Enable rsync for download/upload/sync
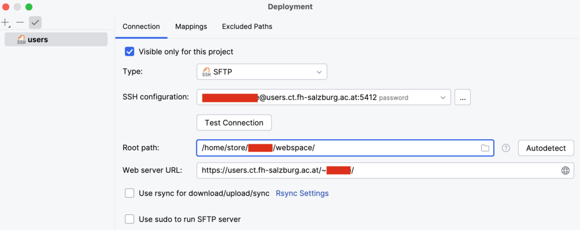Viewport: 580px width, 230px height. [x=130, y=193]
